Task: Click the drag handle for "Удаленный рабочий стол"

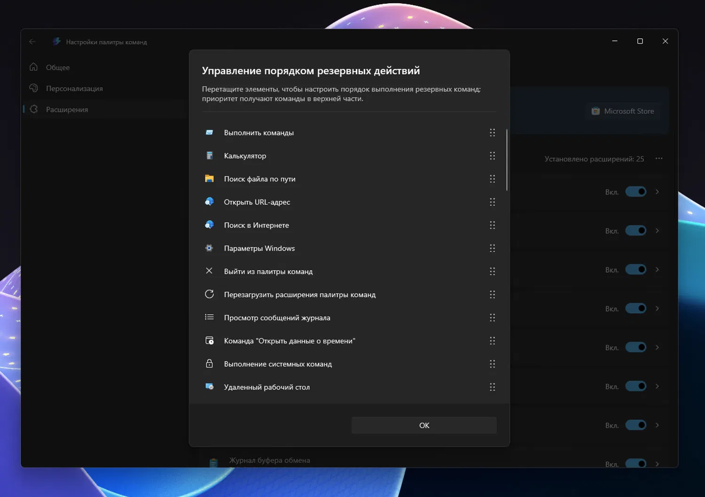Action: (x=492, y=387)
